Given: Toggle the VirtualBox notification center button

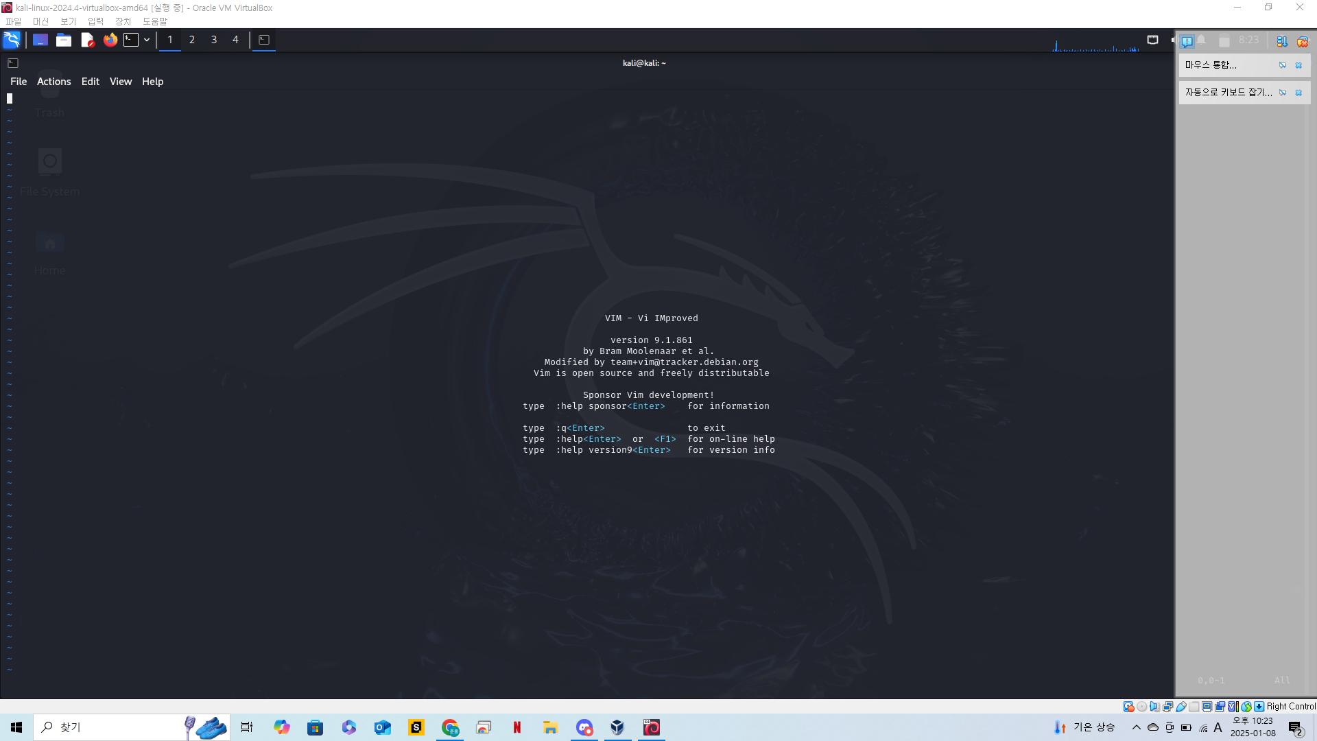Looking at the screenshot, I should (1187, 41).
